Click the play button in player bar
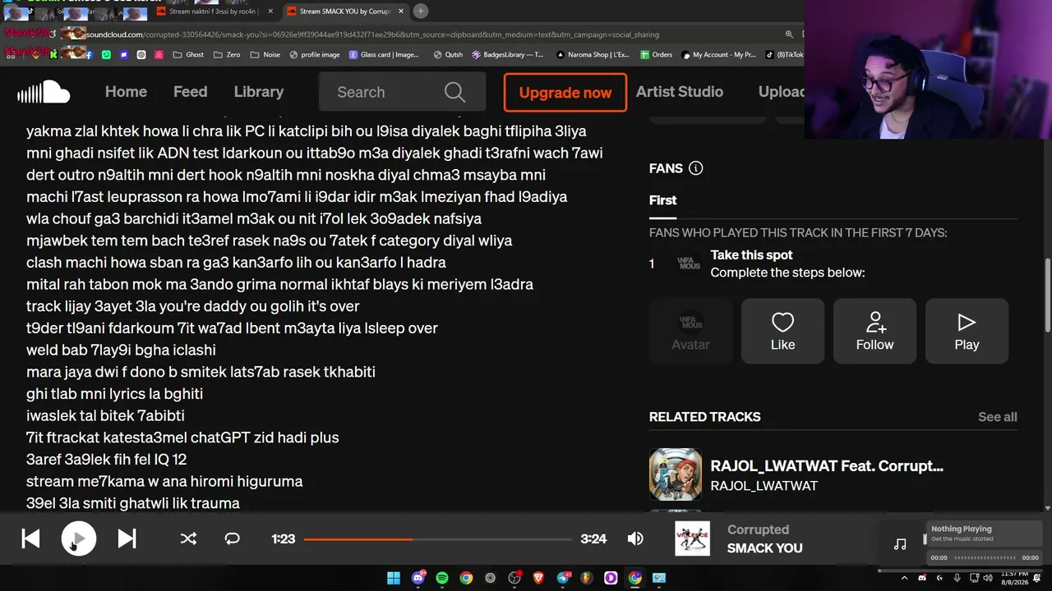 click(79, 538)
